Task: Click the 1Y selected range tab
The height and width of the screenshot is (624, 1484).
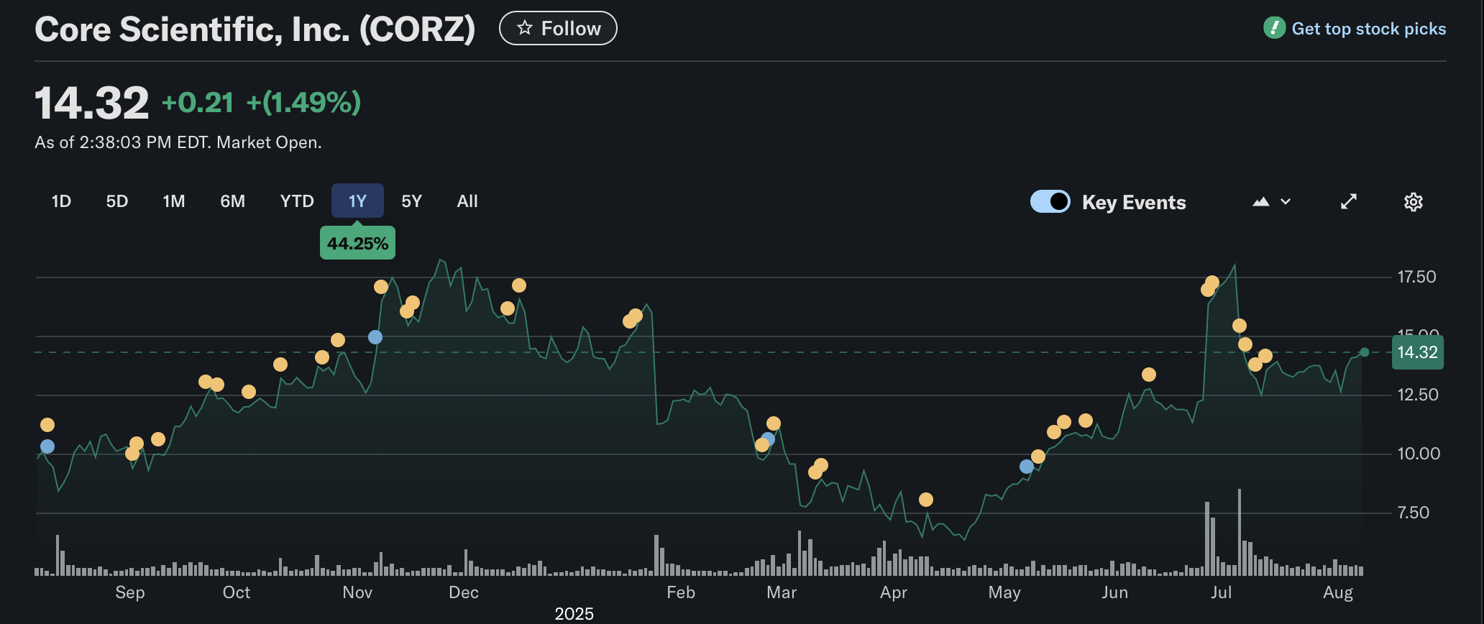Action: [357, 201]
